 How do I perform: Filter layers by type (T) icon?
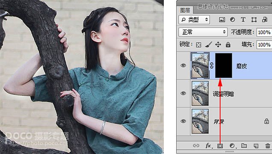(243, 20)
